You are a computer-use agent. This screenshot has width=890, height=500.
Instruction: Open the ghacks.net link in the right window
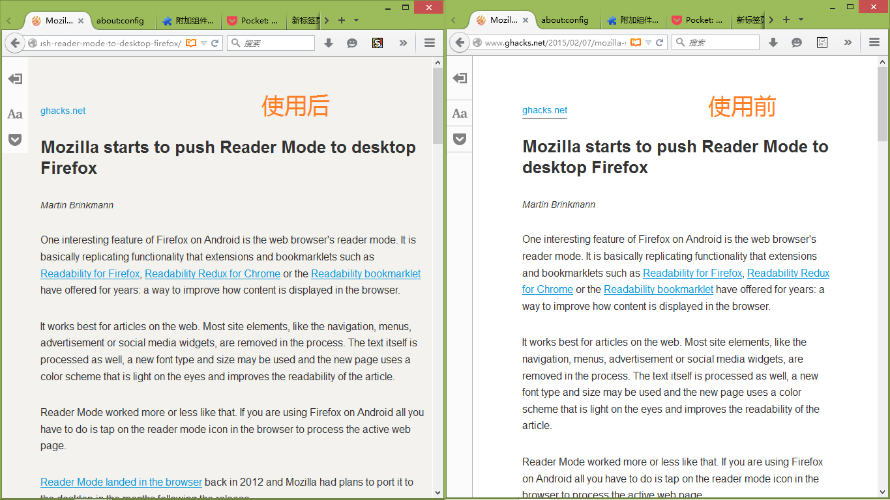pyautogui.click(x=544, y=110)
